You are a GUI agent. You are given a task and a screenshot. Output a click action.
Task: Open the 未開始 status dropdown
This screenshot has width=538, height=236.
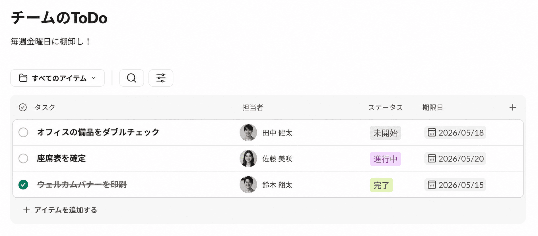click(386, 133)
